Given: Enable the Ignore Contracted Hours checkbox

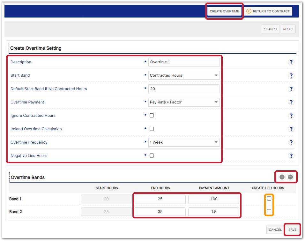Looking at the screenshot, I should pos(152,116).
